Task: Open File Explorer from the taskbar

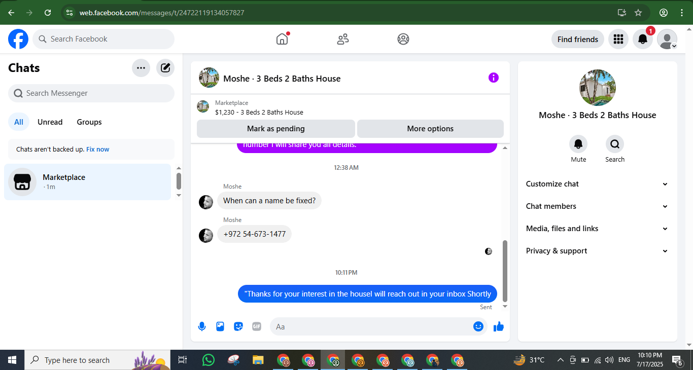Action: tap(258, 360)
